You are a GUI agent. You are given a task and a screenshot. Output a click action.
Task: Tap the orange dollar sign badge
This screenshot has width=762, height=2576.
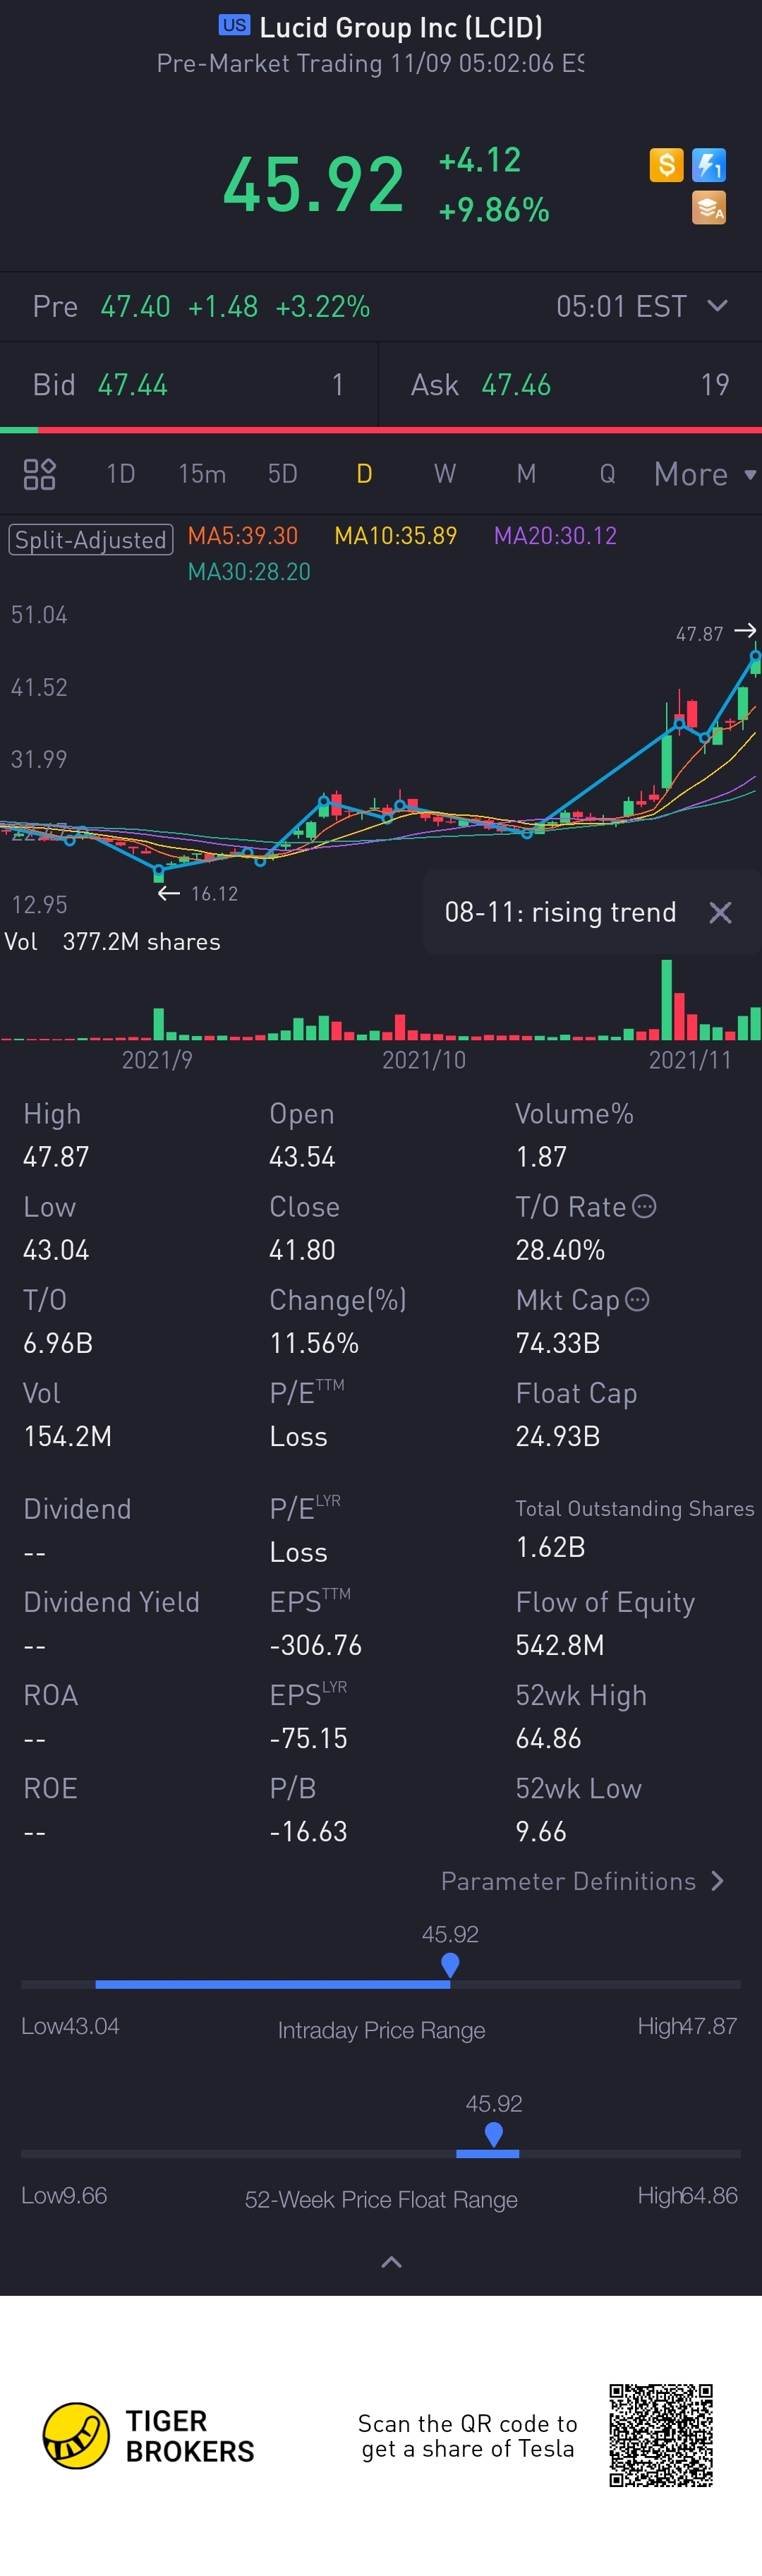point(666,165)
